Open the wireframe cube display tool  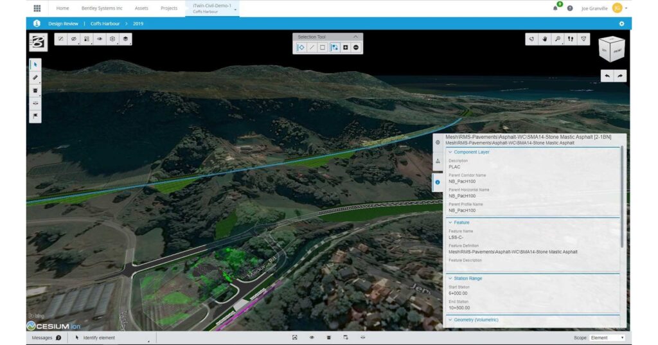point(112,39)
